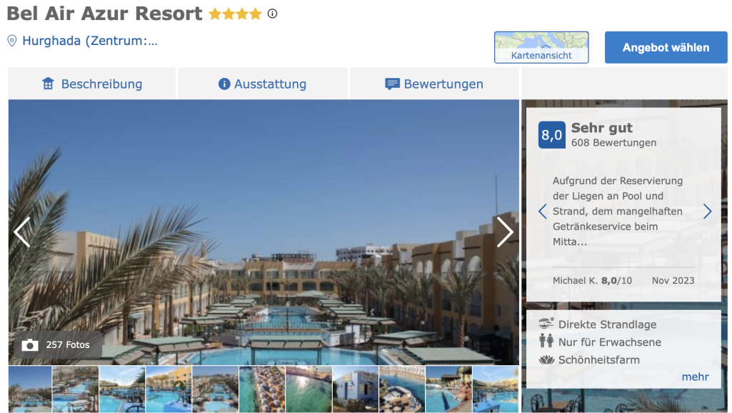Click the Angebot wählen button
The height and width of the screenshot is (413, 732).
[666, 47]
